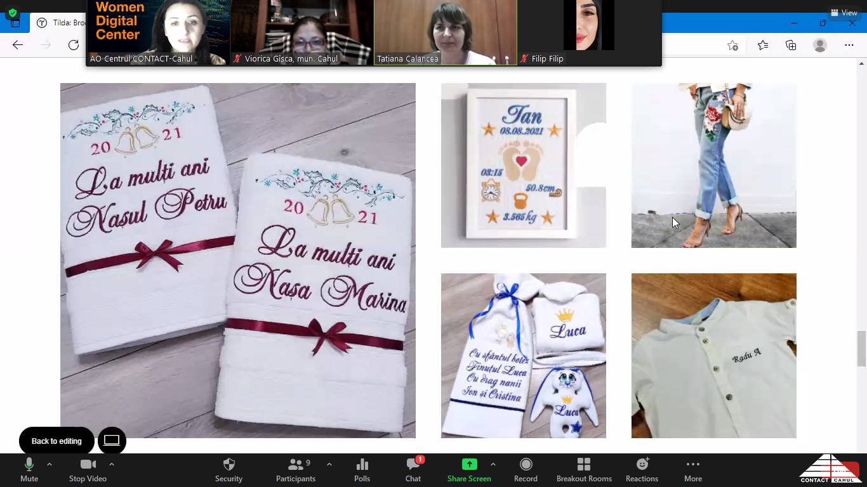Open Chat with unread message
Image resolution: width=867 pixels, height=487 pixels.
[x=413, y=465]
